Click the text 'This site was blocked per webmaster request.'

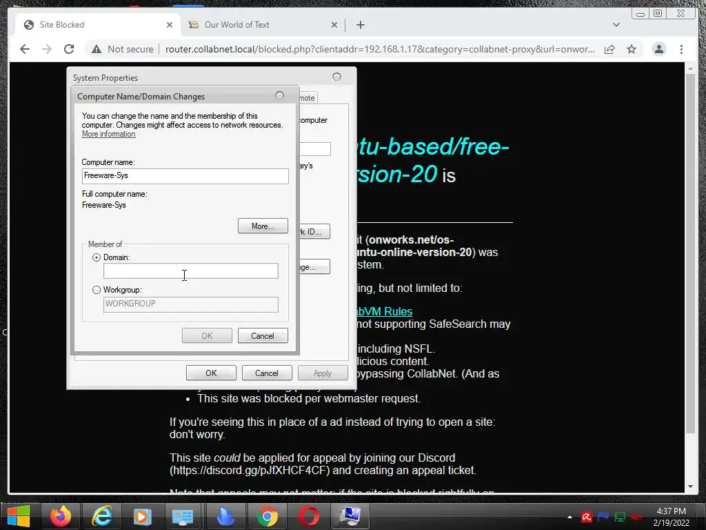[309, 398]
